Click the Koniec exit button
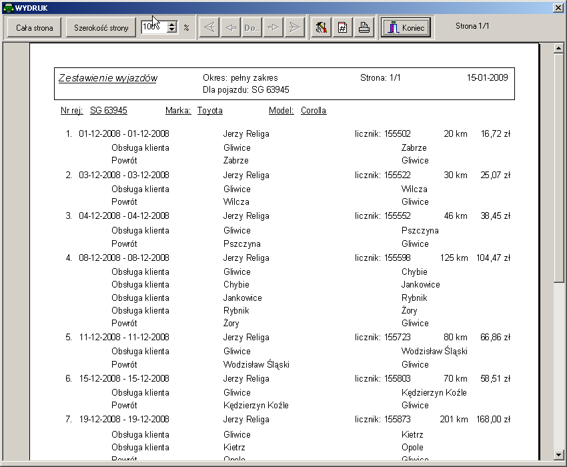 pyautogui.click(x=406, y=27)
